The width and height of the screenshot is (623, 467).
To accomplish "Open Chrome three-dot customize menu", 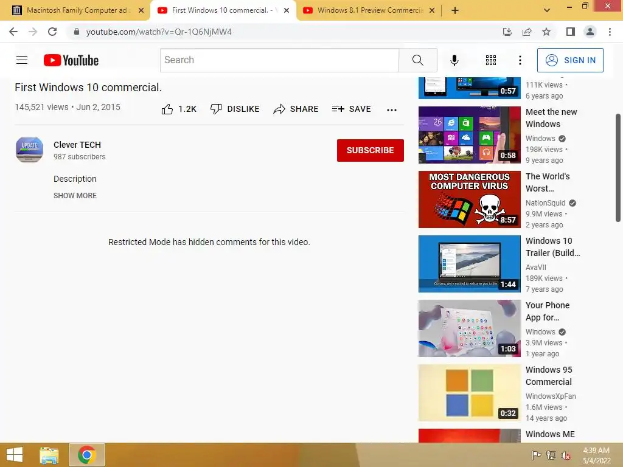I will pyautogui.click(x=610, y=32).
